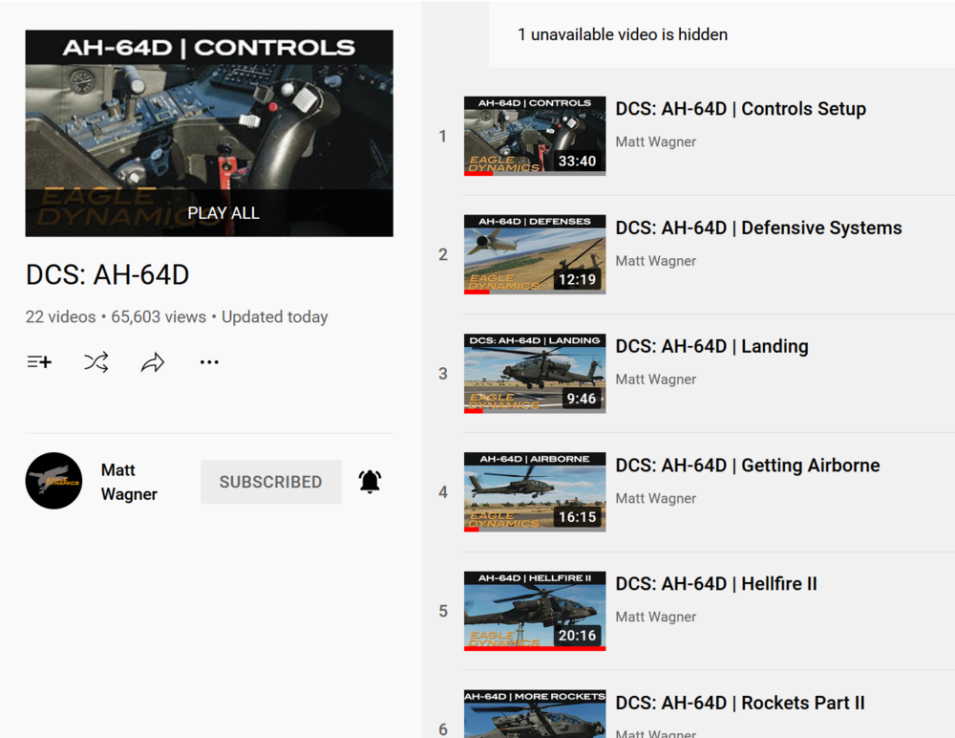Open DCS: AH-64D | Rockets Part II title
This screenshot has height=738, width=955.
pos(740,703)
